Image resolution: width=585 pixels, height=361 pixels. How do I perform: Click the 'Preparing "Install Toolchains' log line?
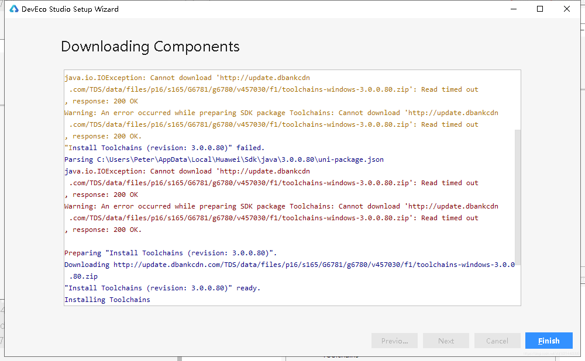(x=170, y=253)
